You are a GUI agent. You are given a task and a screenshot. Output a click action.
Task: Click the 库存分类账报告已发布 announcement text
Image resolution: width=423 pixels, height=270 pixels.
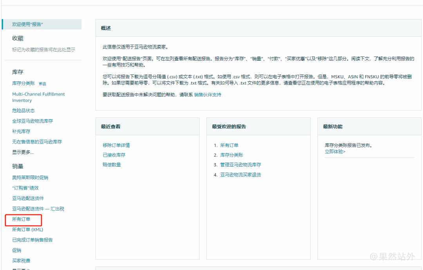[x=349, y=145]
